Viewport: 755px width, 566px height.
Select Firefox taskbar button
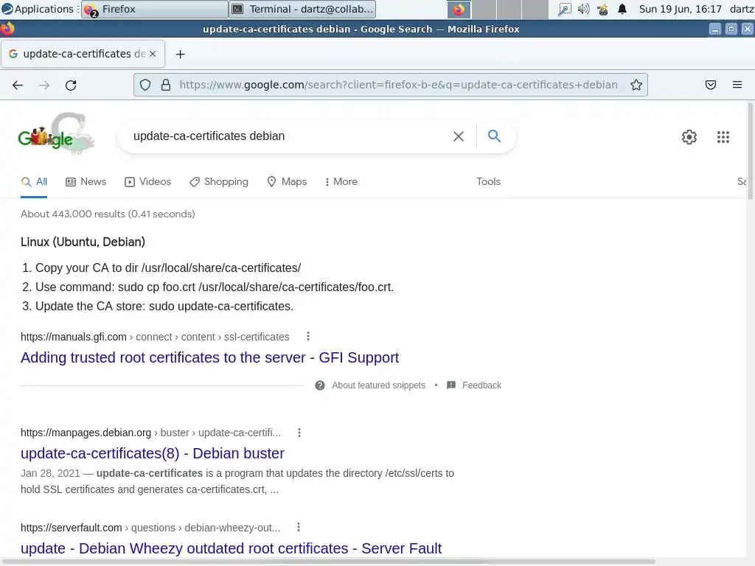155,9
